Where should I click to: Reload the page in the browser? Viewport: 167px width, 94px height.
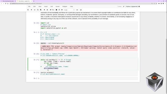coord(6,3)
